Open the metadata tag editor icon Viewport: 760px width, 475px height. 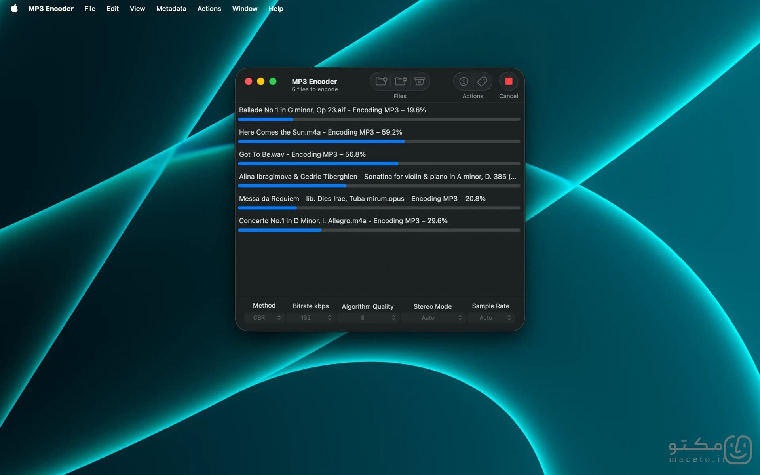(482, 81)
